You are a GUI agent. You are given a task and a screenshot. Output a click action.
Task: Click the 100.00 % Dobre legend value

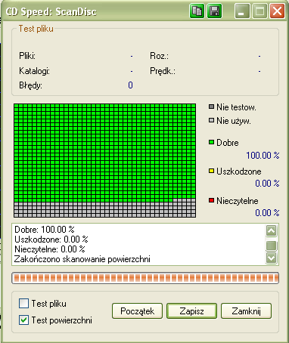pyautogui.click(x=263, y=156)
